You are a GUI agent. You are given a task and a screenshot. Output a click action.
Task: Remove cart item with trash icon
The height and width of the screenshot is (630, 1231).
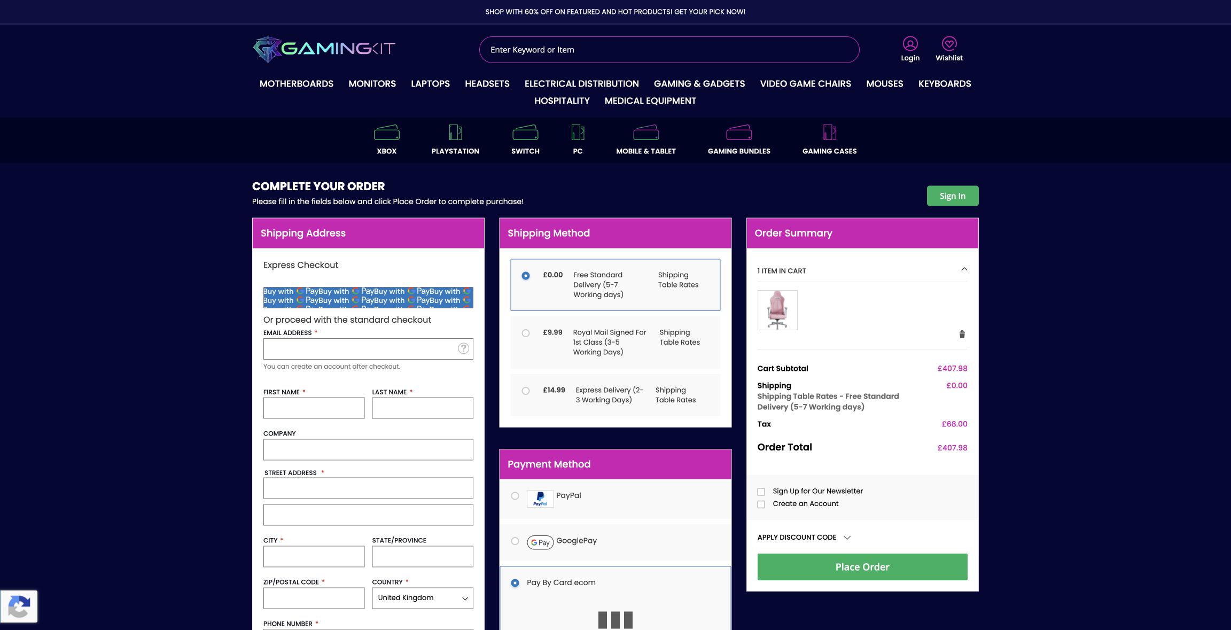click(x=962, y=335)
